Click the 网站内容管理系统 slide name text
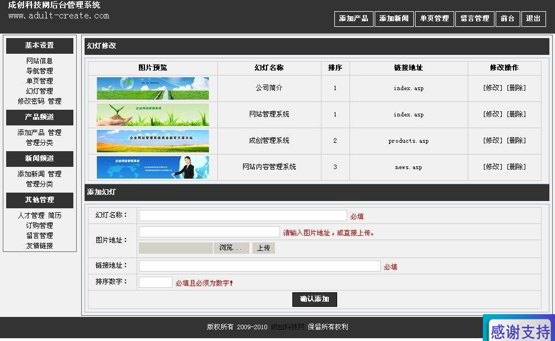This screenshot has height=341, width=555. [269, 167]
